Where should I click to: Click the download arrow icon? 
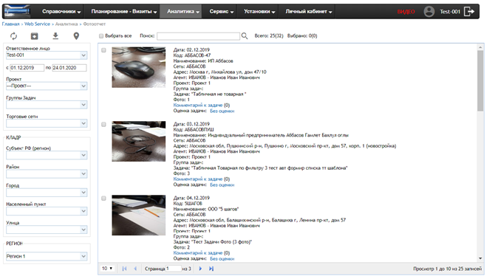pyautogui.click(x=55, y=36)
